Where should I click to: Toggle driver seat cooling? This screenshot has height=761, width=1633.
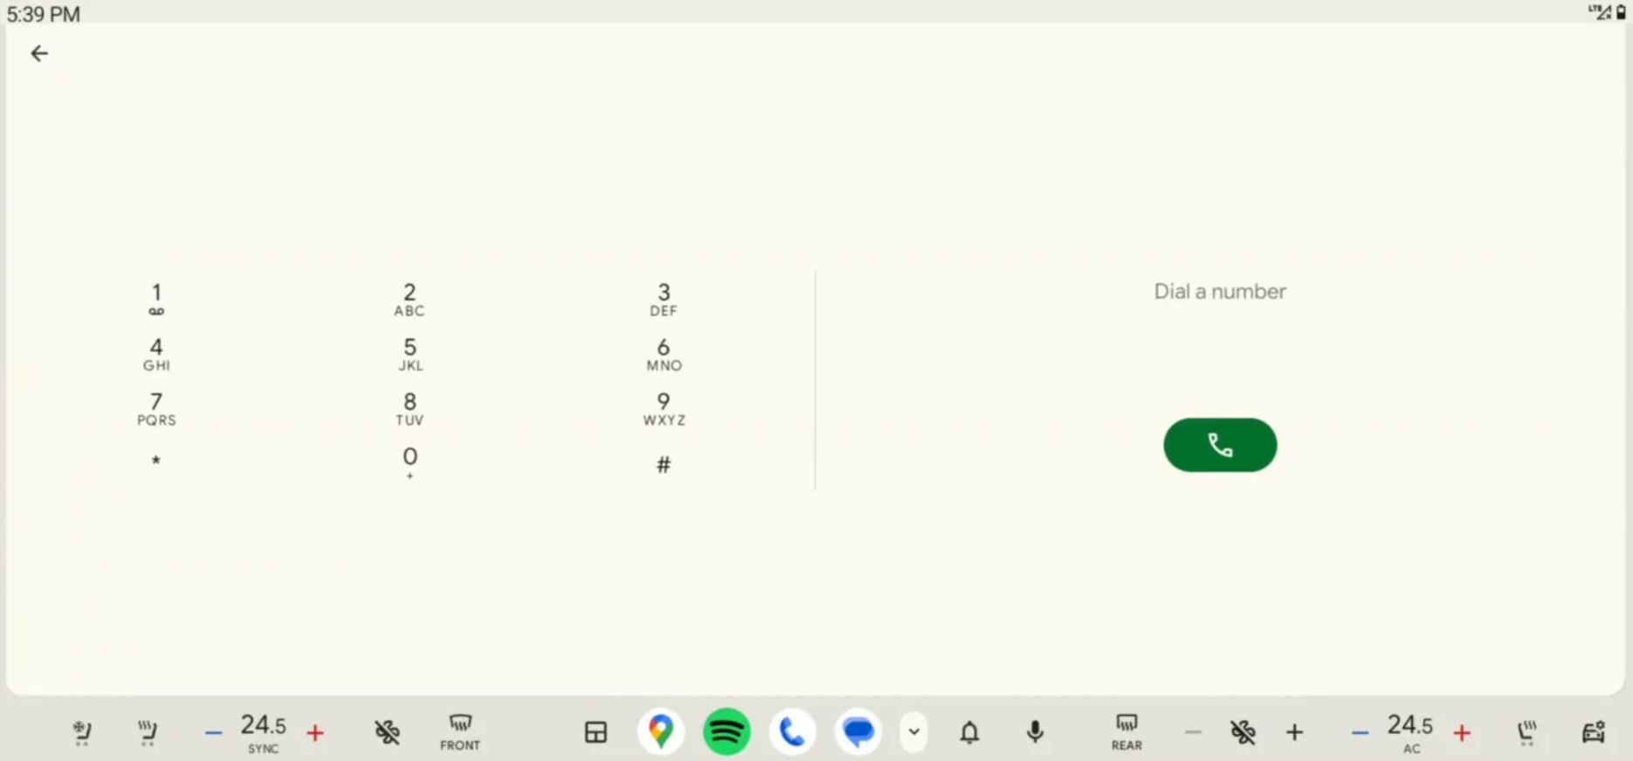81,731
